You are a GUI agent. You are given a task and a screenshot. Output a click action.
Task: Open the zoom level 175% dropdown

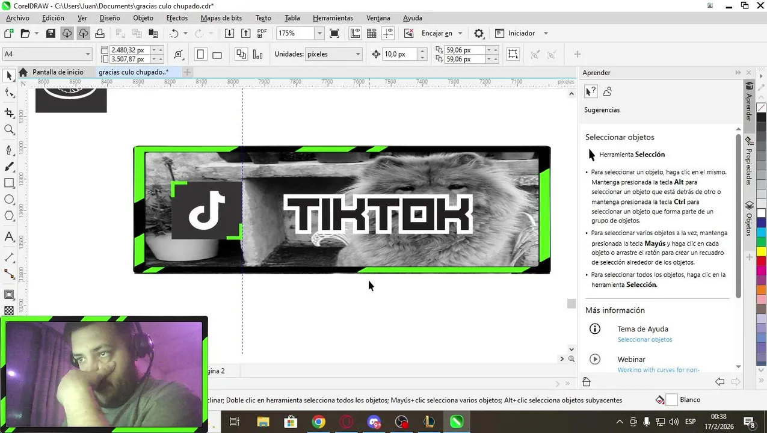click(319, 34)
